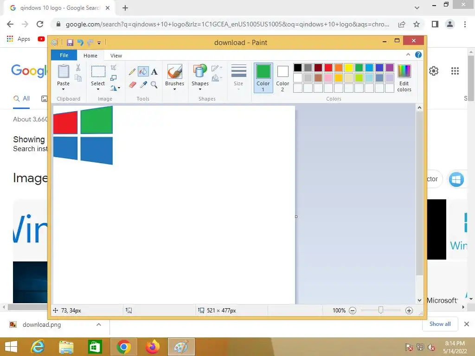Image resolution: width=475 pixels, height=356 pixels.
Task: Click the Paste clipboard icon
Action: coord(63,71)
